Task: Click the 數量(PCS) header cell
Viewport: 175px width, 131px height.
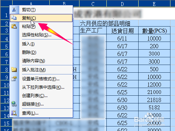Action: (154, 31)
